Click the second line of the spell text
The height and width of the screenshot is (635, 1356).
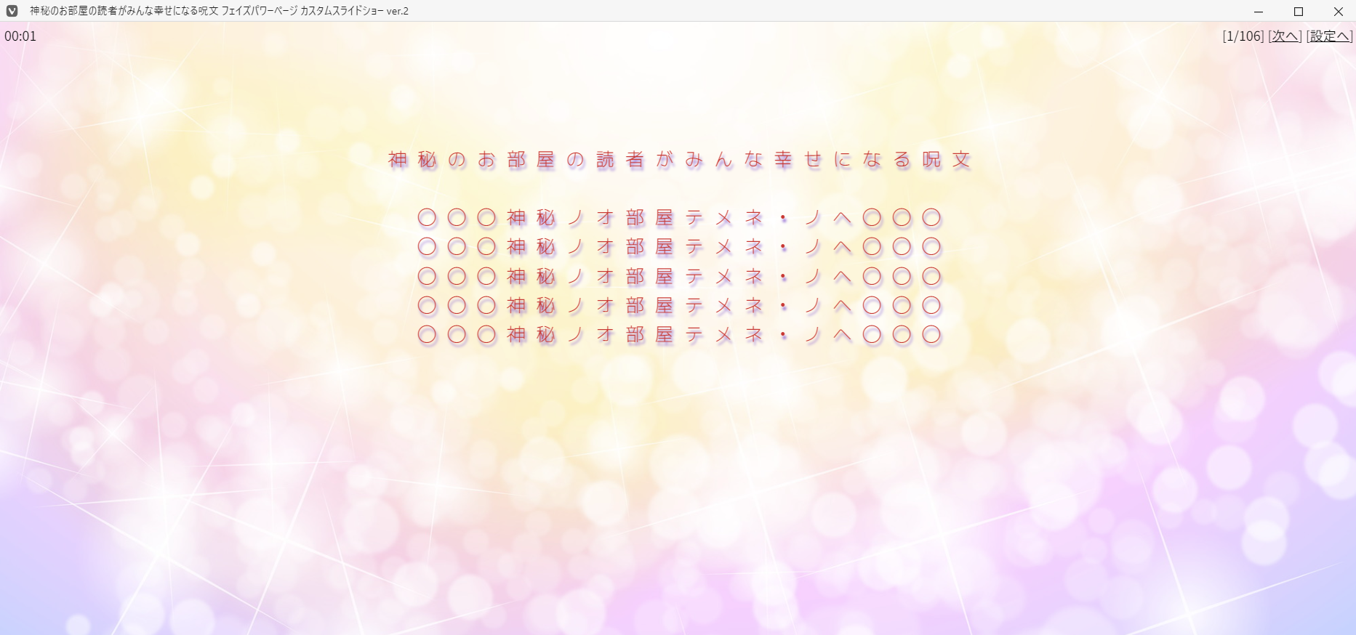coord(679,247)
